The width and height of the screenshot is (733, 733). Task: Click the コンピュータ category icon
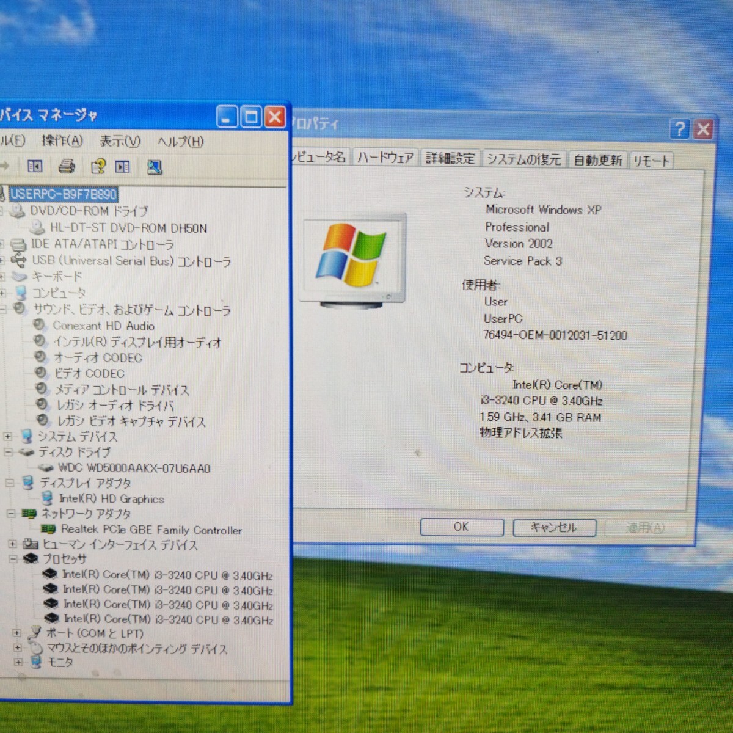tap(21, 293)
